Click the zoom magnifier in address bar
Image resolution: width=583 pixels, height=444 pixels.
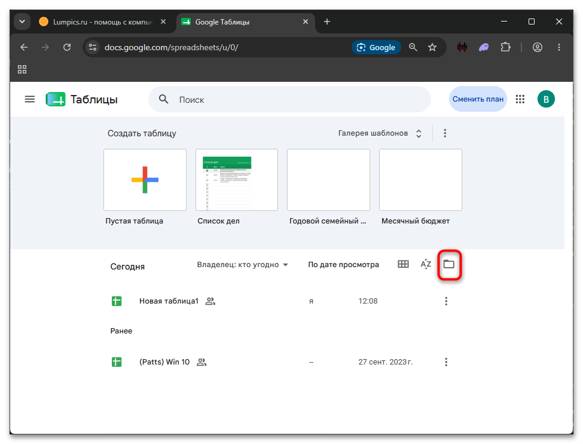coord(413,47)
